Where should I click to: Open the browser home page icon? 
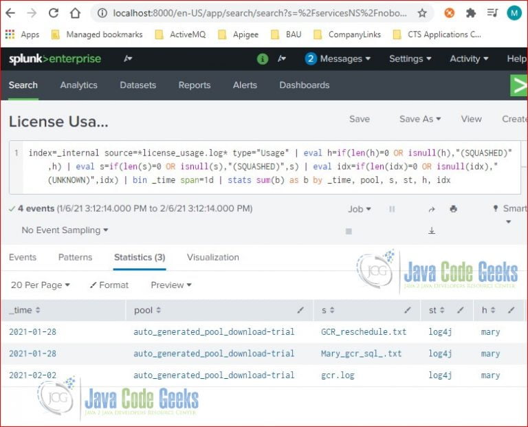pos(75,13)
